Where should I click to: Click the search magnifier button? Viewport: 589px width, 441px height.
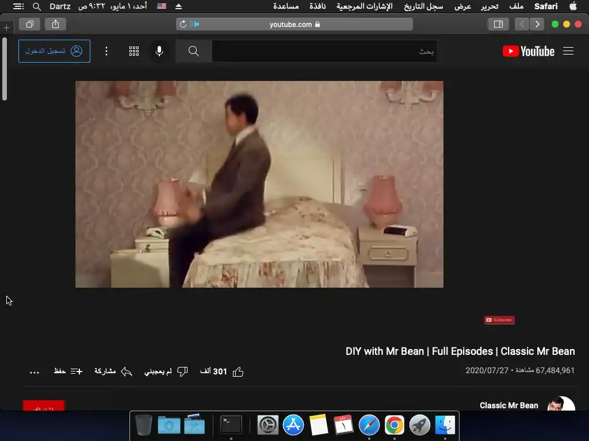(193, 51)
